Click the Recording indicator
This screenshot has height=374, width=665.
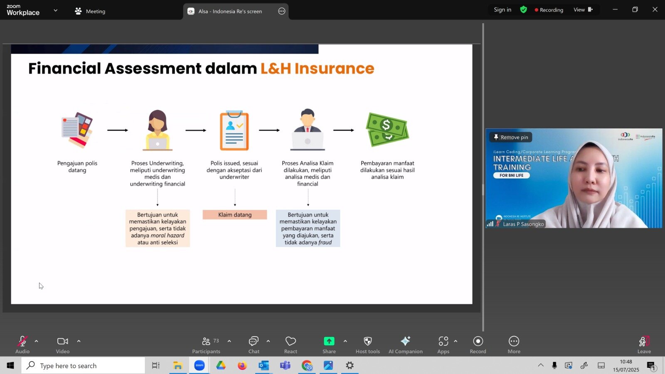549,10
